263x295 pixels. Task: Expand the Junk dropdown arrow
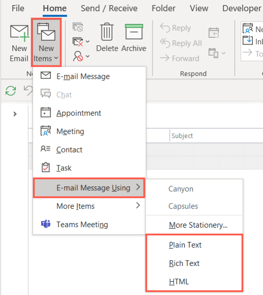87,56
